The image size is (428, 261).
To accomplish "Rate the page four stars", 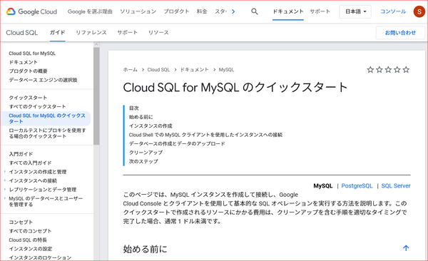I will (x=397, y=70).
